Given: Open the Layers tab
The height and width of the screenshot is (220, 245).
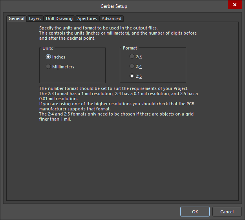Looking at the screenshot, I should coord(35,18).
